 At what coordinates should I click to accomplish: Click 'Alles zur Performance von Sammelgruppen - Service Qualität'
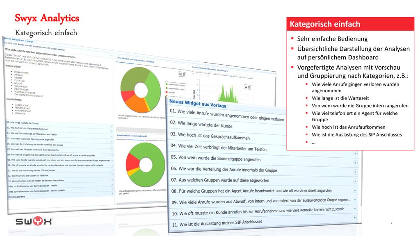37,191
